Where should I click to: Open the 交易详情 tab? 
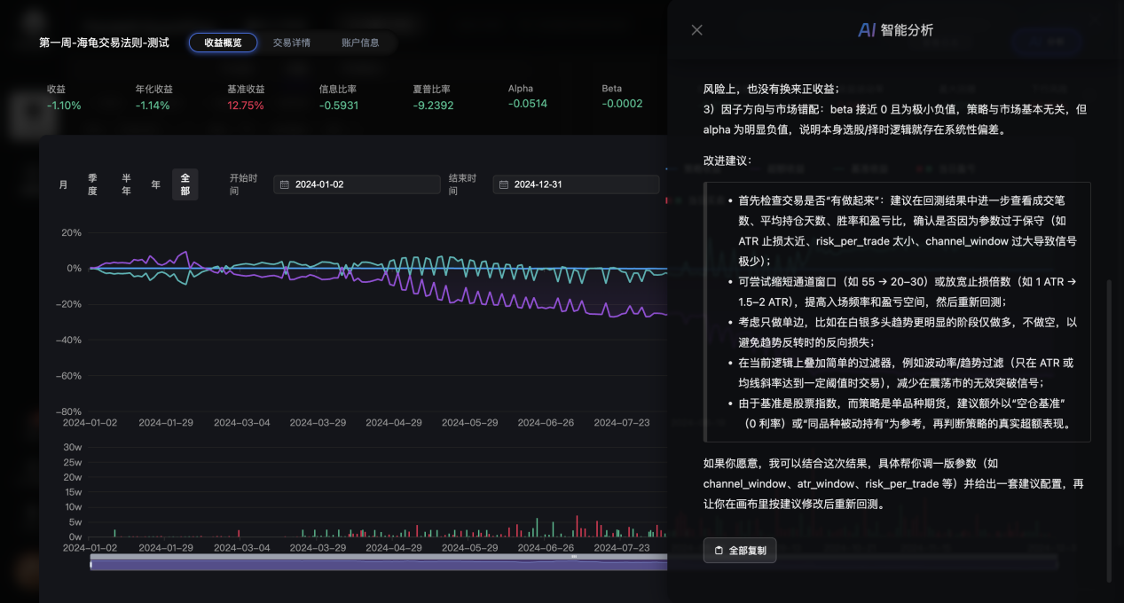292,43
